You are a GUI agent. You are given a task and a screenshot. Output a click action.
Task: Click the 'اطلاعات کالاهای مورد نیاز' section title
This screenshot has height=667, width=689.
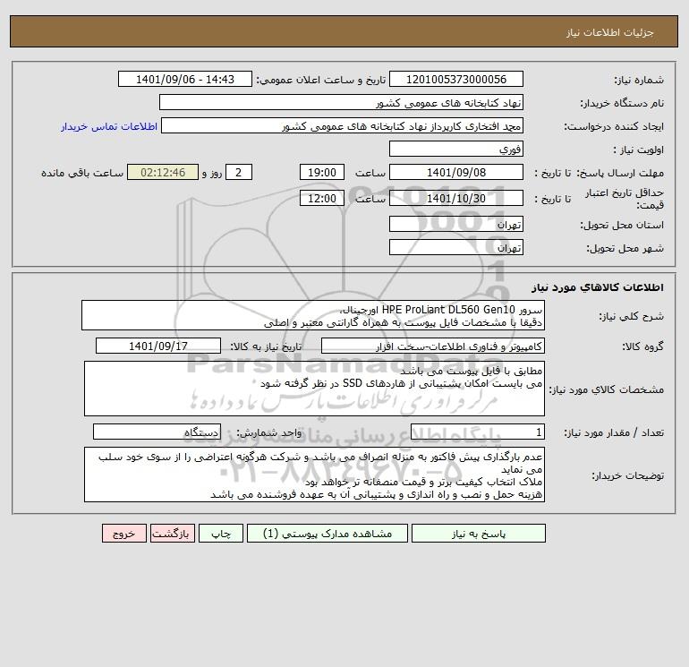click(598, 287)
